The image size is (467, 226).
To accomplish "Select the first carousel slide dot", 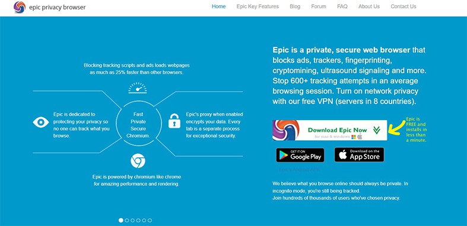I will (x=121, y=220).
